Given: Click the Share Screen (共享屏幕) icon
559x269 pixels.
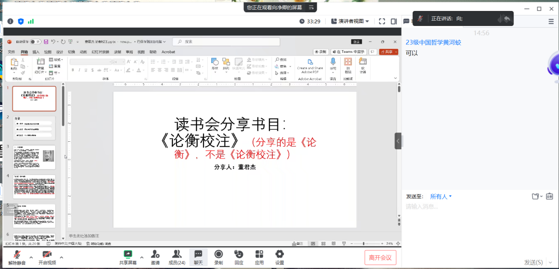Looking at the screenshot, I should click(x=128, y=254).
